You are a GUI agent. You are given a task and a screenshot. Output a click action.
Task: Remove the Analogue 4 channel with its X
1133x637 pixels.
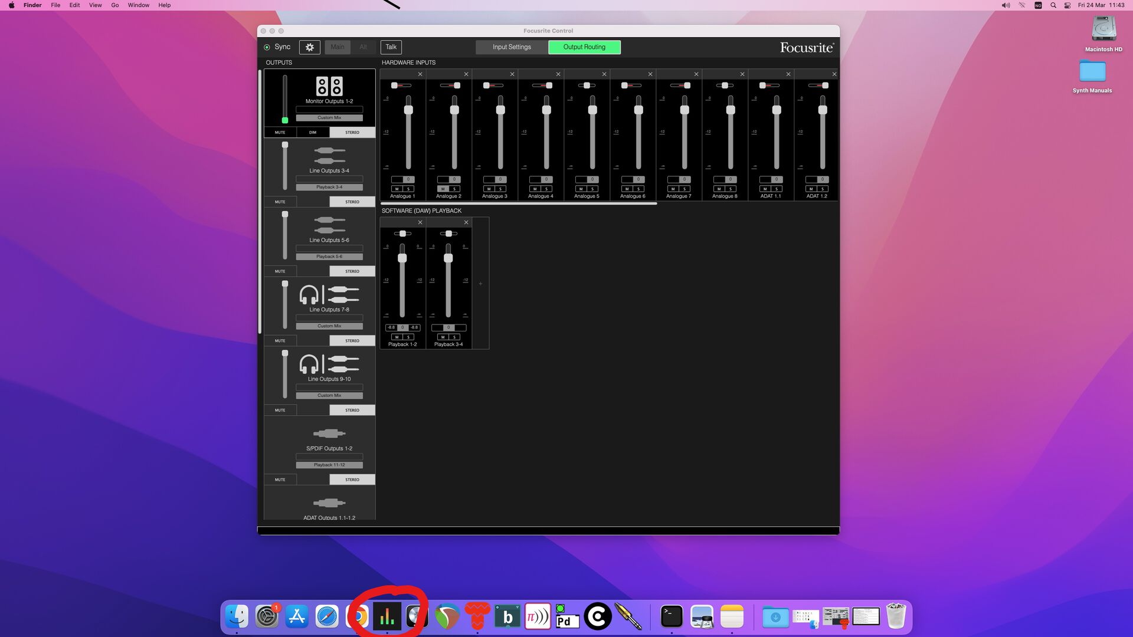pyautogui.click(x=558, y=74)
